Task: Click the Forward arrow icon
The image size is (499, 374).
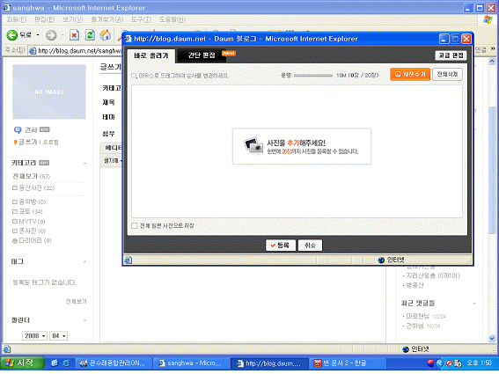Action: pyautogui.click(x=51, y=34)
